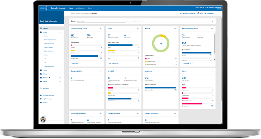Open the Select Process dropdown
The height and width of the screenshot is (139, 261).
[x=101, y=21]
